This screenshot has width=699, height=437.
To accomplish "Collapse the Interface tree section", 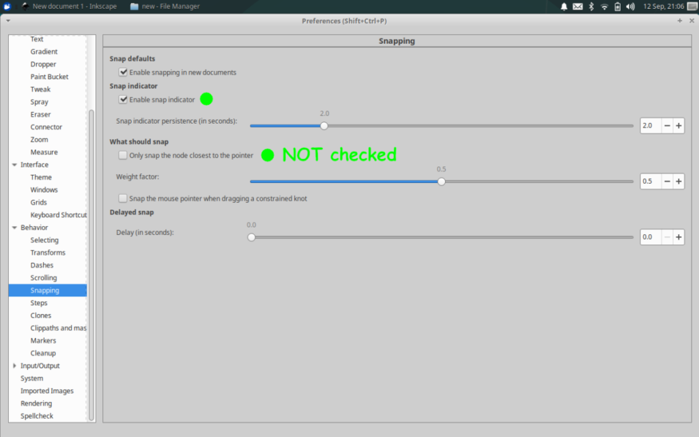I will [14, 165].
